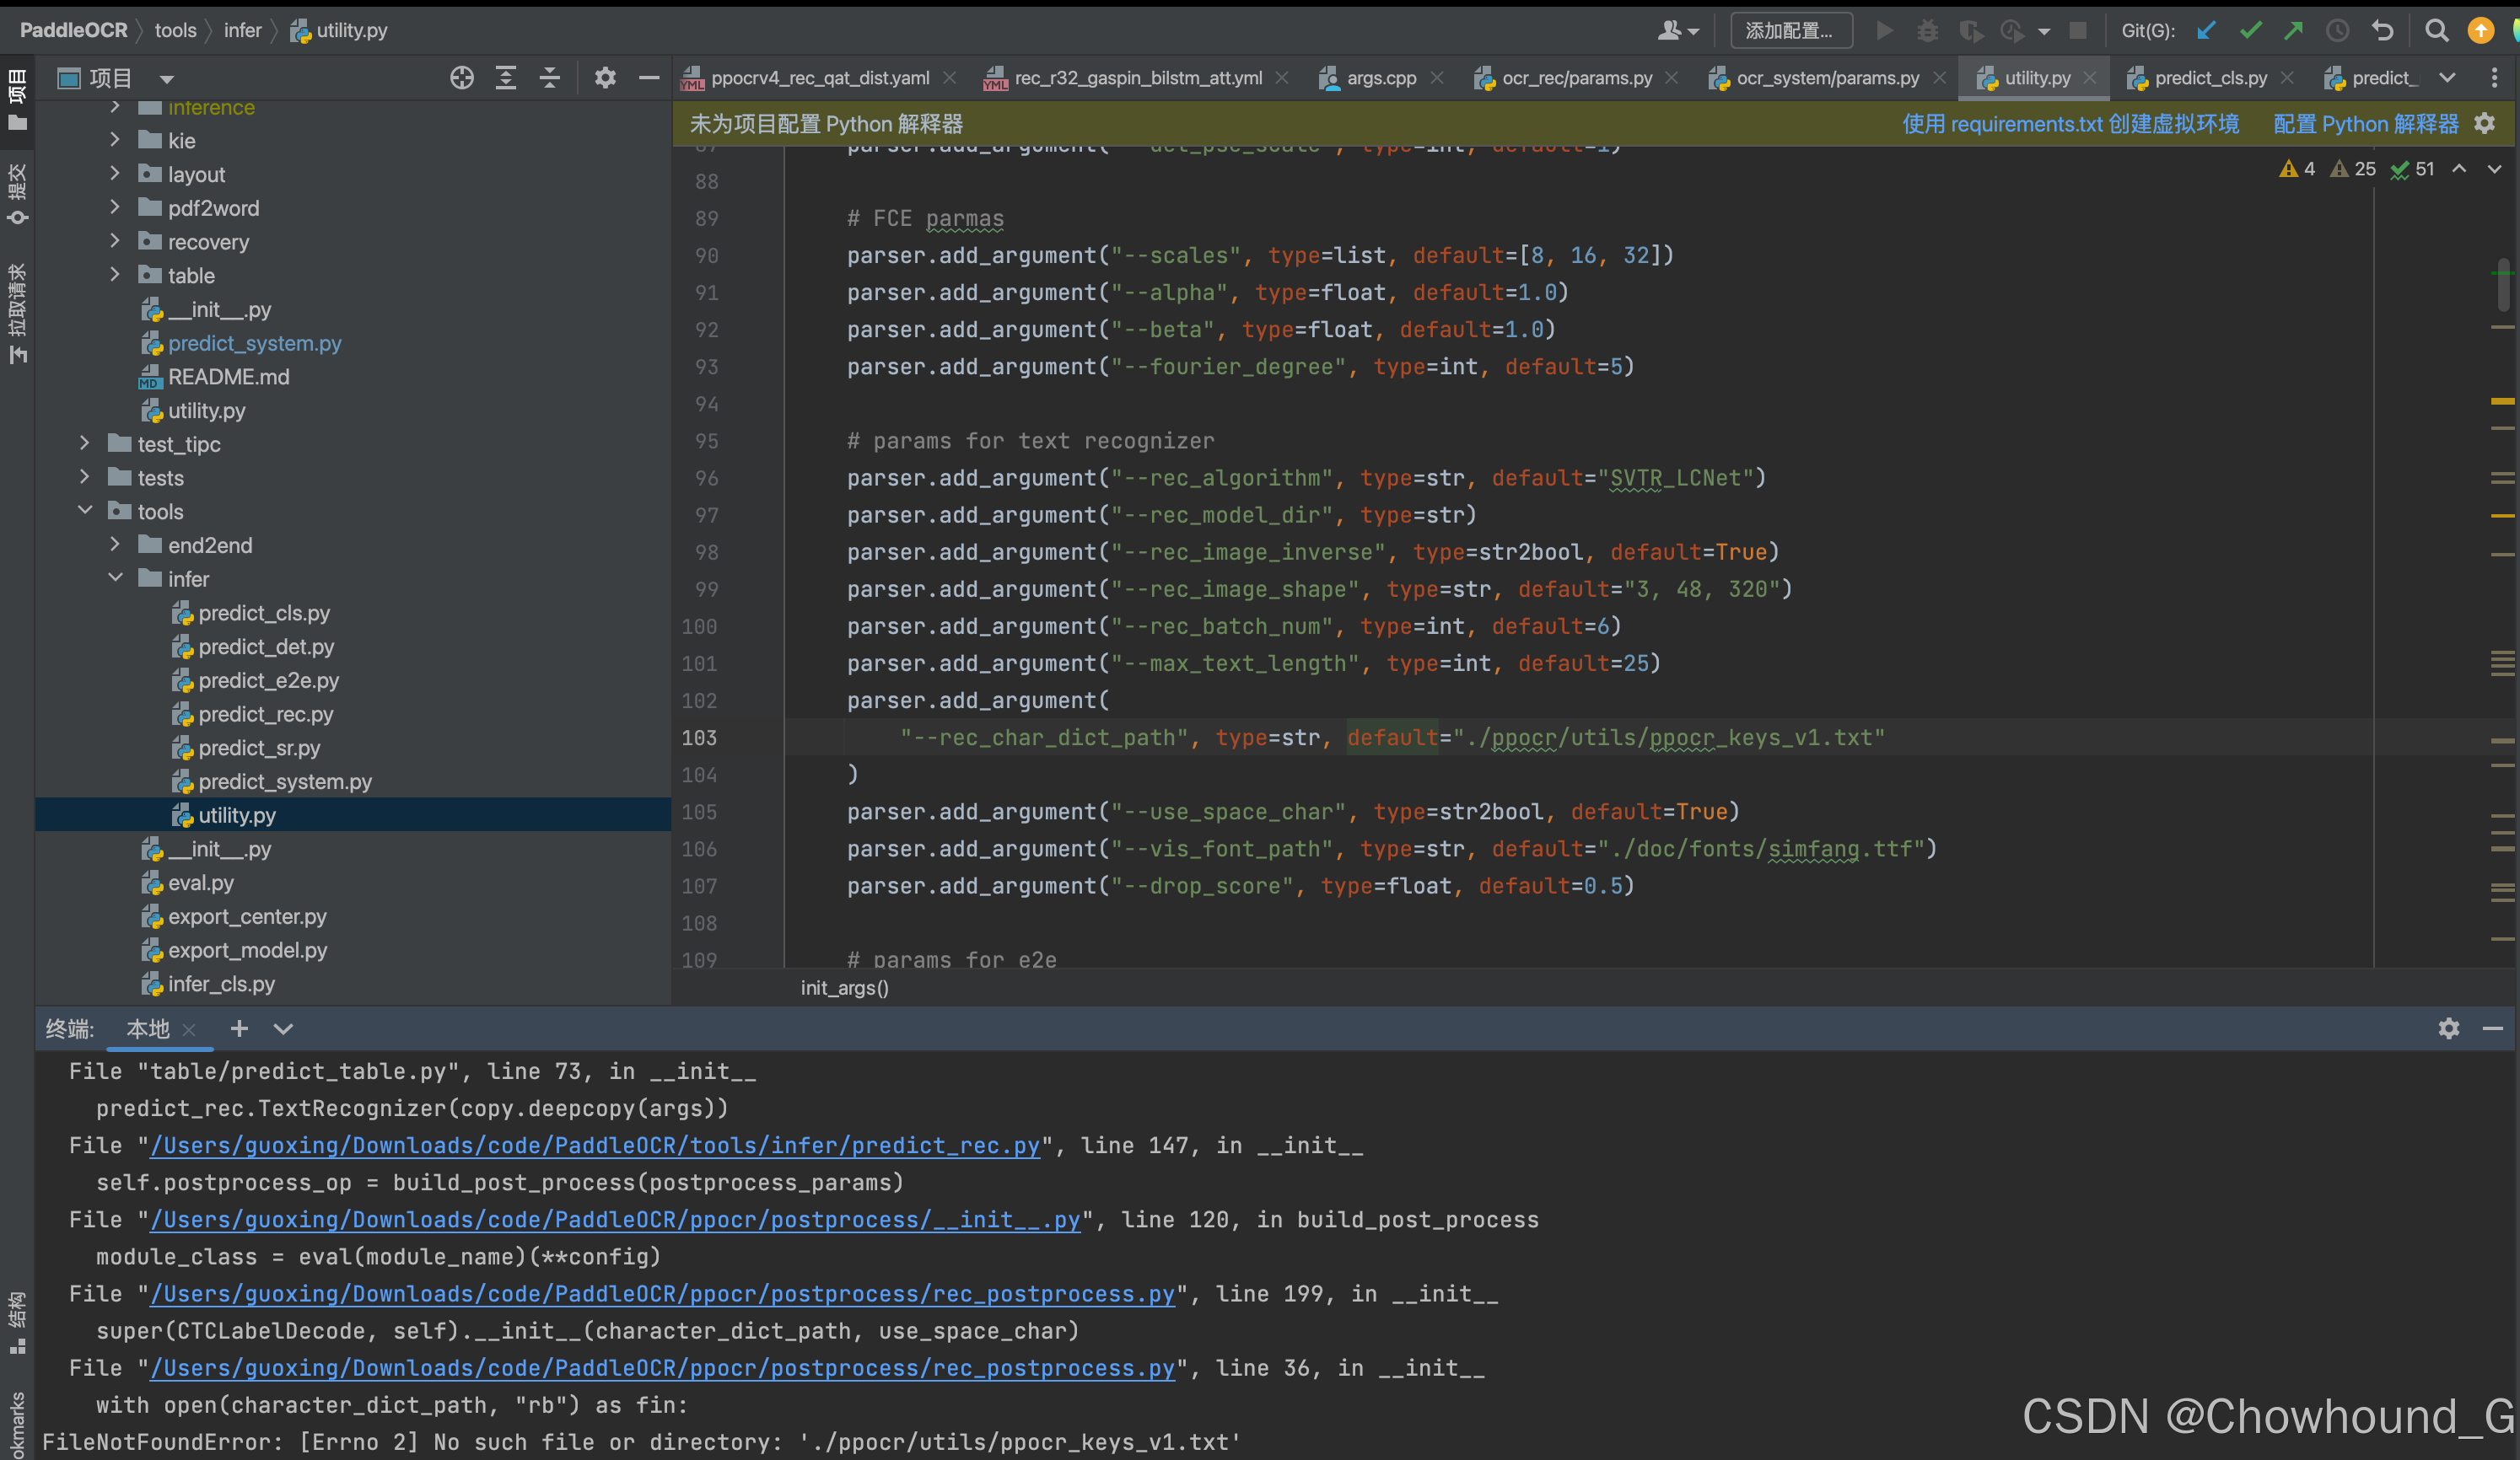This screenshot has height=1460, width=2520.
Task: Switch to the args.cpp editor tab
Action: click(1380, 78)
